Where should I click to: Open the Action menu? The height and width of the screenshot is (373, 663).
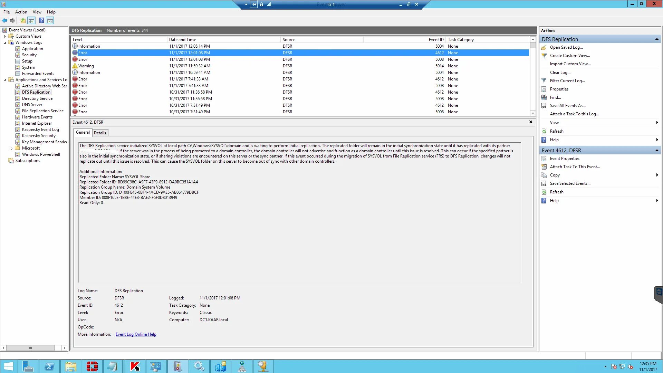[21, 12]
